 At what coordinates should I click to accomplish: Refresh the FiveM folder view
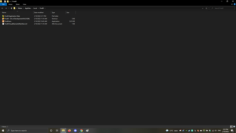(206, 8)
